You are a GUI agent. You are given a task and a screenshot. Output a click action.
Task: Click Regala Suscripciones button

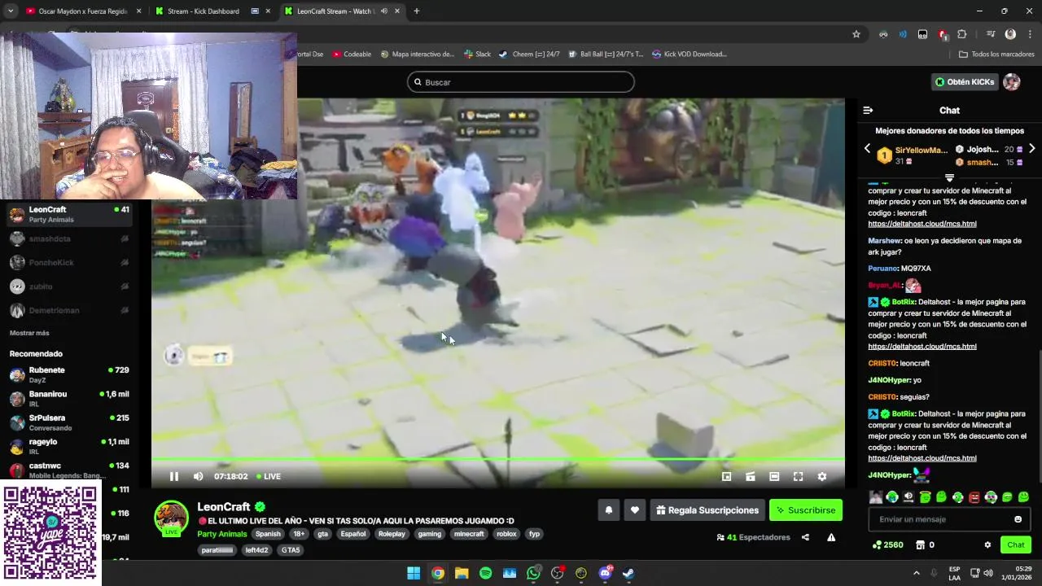point(707,510)
